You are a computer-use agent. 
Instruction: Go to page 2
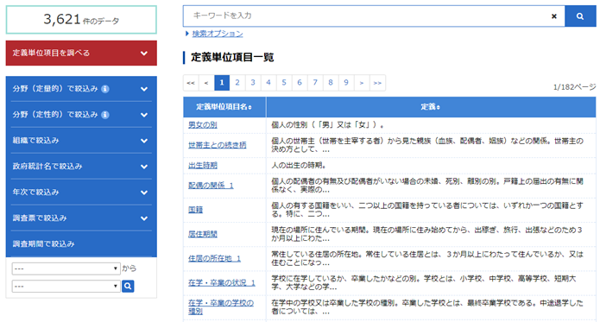[237, 83]
